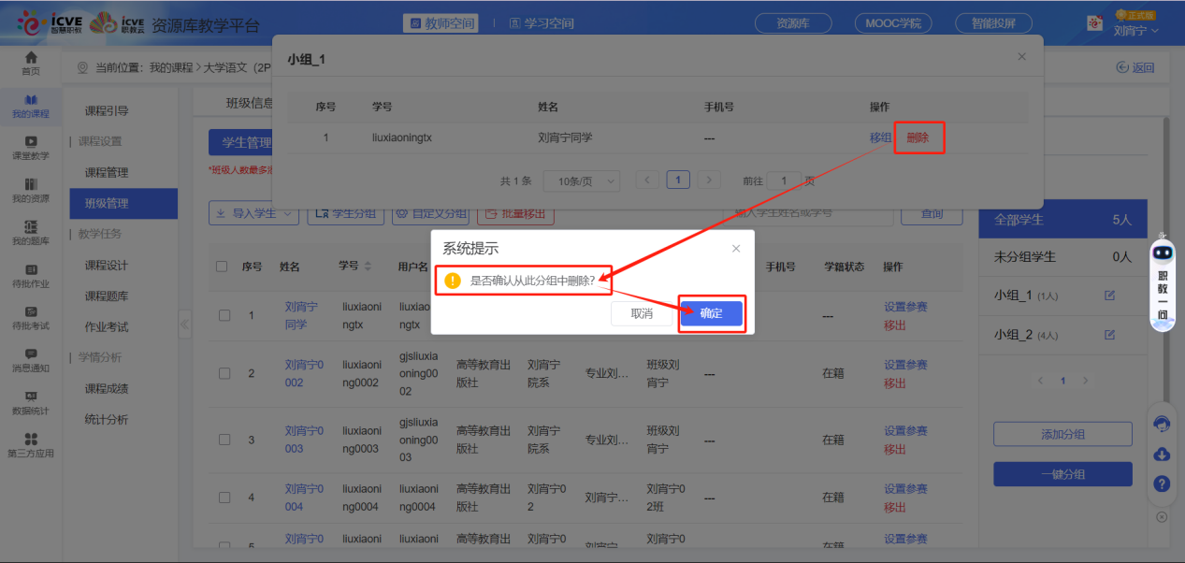1185x563 pixels.
Task: Click 取消 to cancel the deletion
Action: pos(642,313)
